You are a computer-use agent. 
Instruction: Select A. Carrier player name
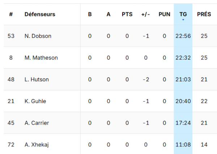[37, 123]
